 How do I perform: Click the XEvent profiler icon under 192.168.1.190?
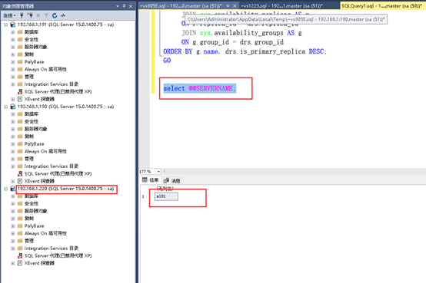pyautogui.click(x=20, y=181)
